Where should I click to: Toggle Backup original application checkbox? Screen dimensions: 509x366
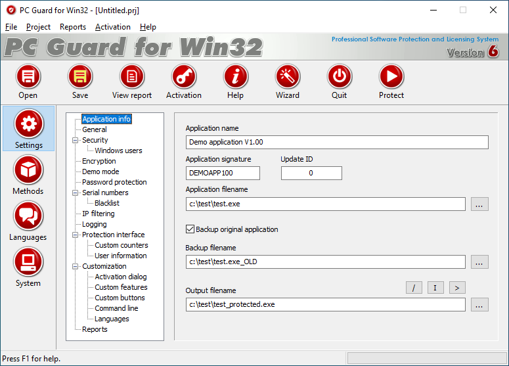tap(190, 229)
